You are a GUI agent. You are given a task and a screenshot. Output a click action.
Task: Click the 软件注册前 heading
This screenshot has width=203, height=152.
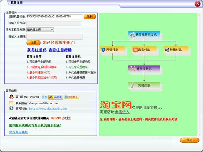[x=34, y=57]
